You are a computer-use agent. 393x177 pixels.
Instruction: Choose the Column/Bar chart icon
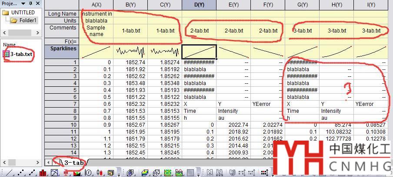(x=43, y=173)
